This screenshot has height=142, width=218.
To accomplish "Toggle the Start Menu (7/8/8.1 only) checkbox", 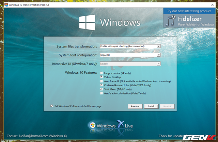I will 101,89.
